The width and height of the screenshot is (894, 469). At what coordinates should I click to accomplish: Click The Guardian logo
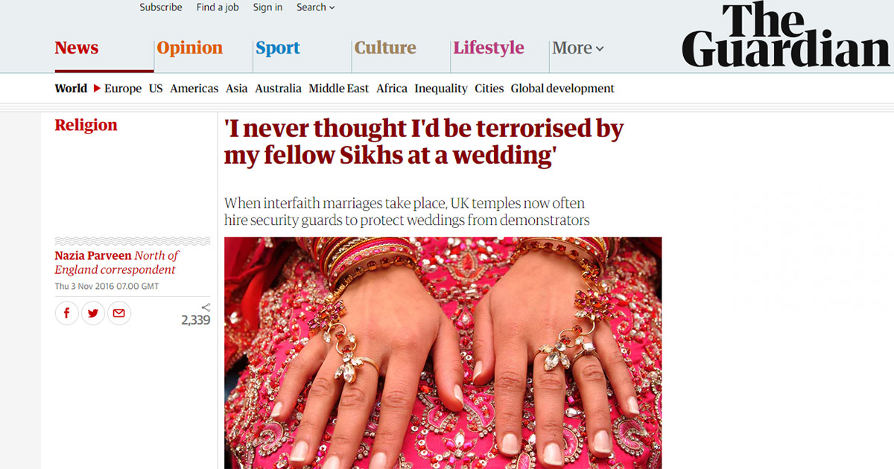click(786, 35)
